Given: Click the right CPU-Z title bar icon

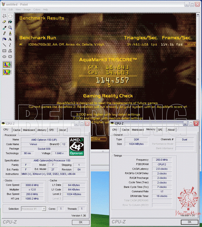Looking at the screenshot, I should tap(112, 123).
